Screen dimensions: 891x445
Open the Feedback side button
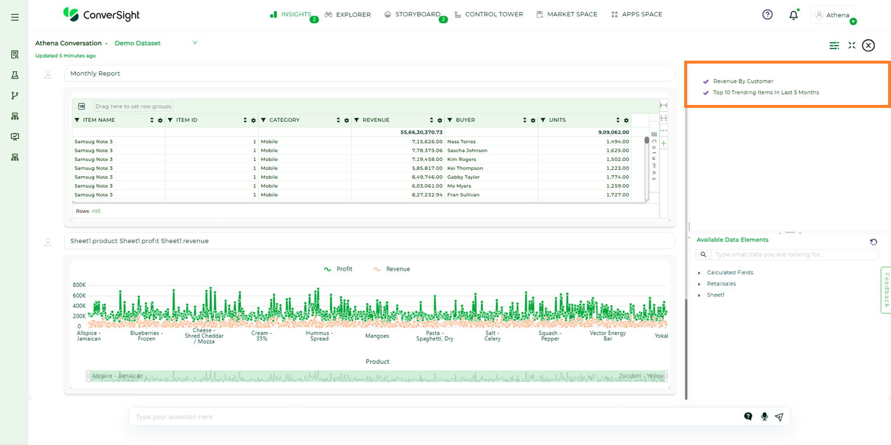[x=886, y=290]
